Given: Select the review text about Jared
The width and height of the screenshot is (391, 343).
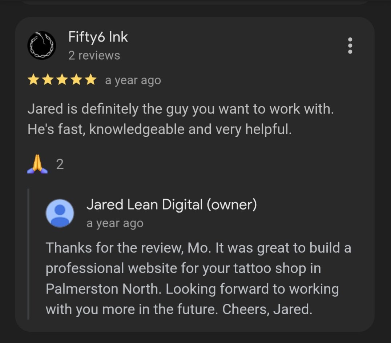Looking at the screenshot, I should [181, 119].
